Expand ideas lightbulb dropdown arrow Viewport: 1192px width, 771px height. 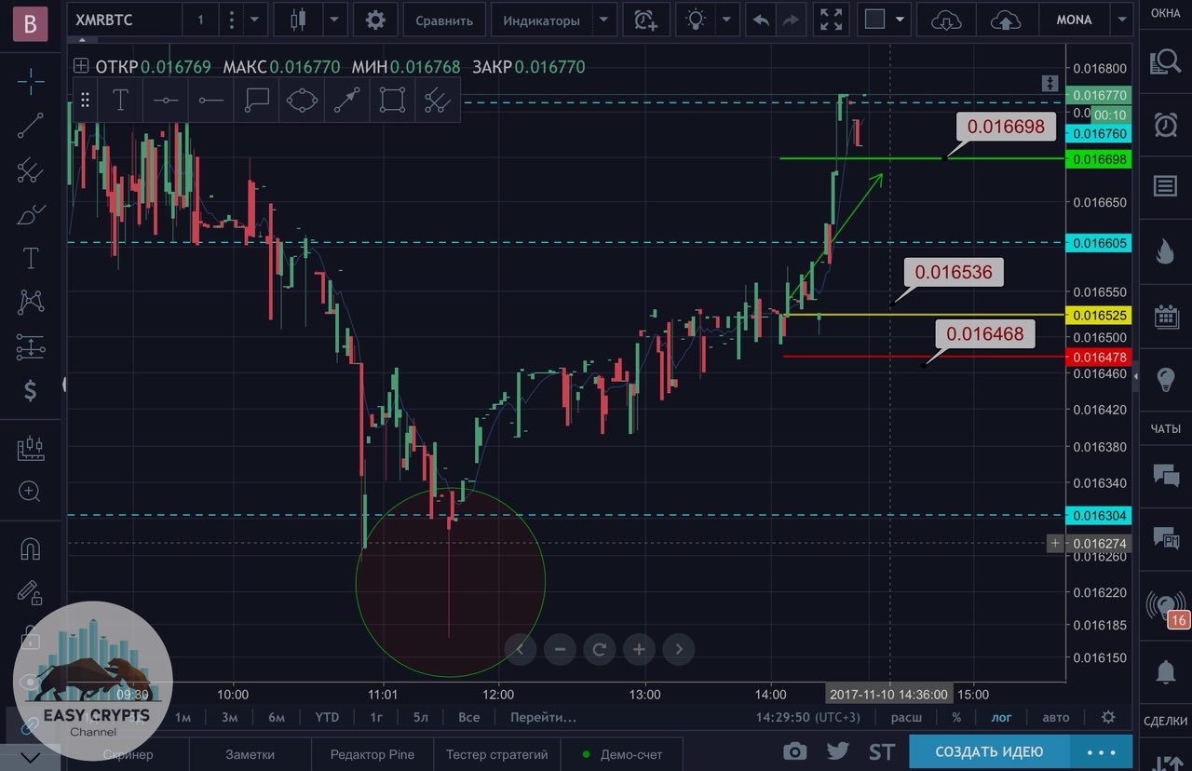[727, 20]
